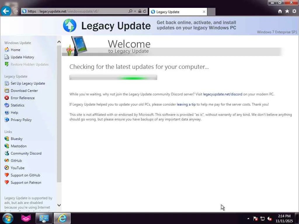Open Update History link

tap(22, 57)
